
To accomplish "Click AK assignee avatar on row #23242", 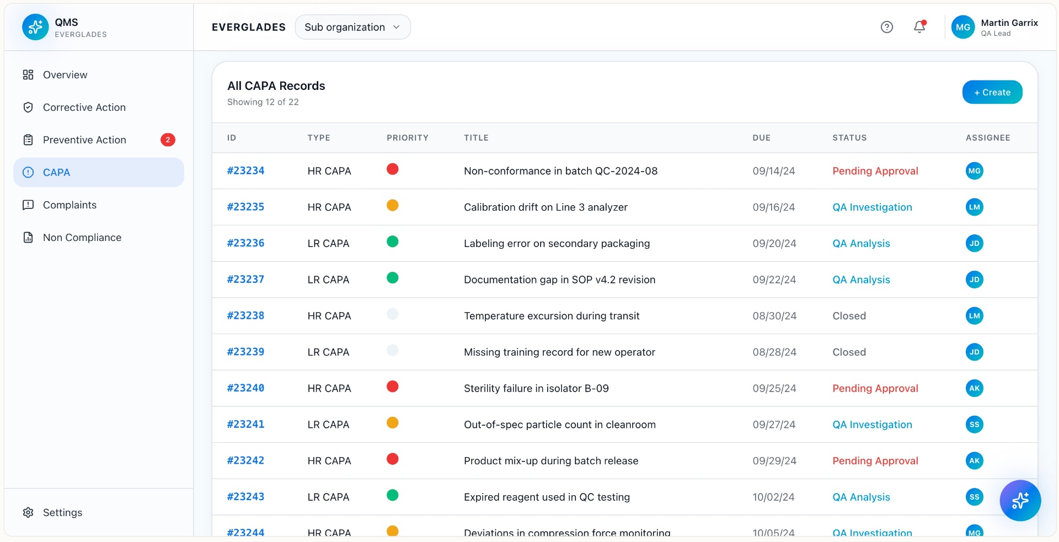I will pyautogui.click(x=974, y=461).
